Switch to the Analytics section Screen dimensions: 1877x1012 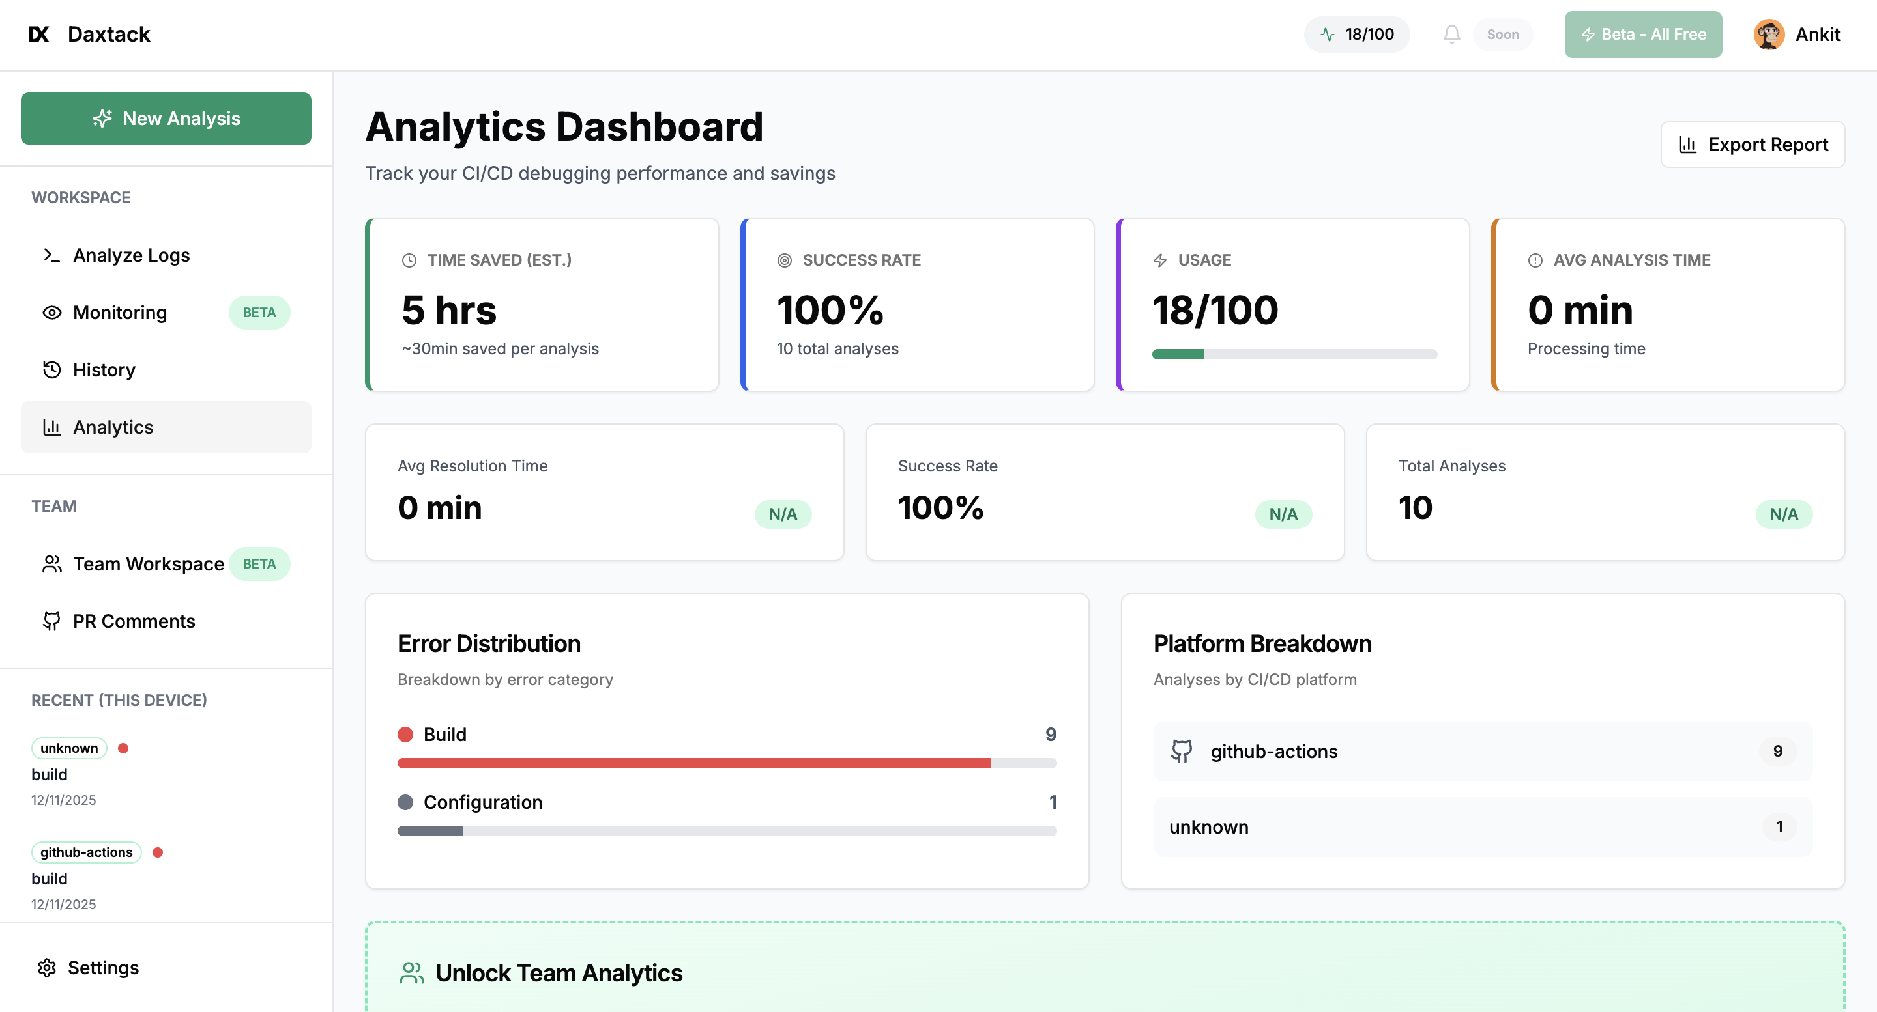(x=112, y=427)
